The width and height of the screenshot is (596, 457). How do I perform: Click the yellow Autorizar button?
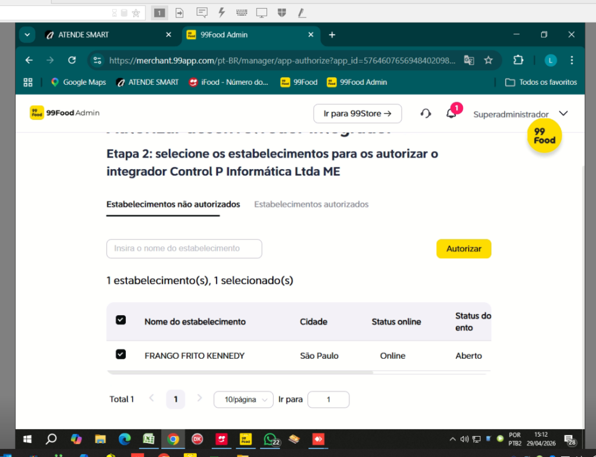click(464, 249)
